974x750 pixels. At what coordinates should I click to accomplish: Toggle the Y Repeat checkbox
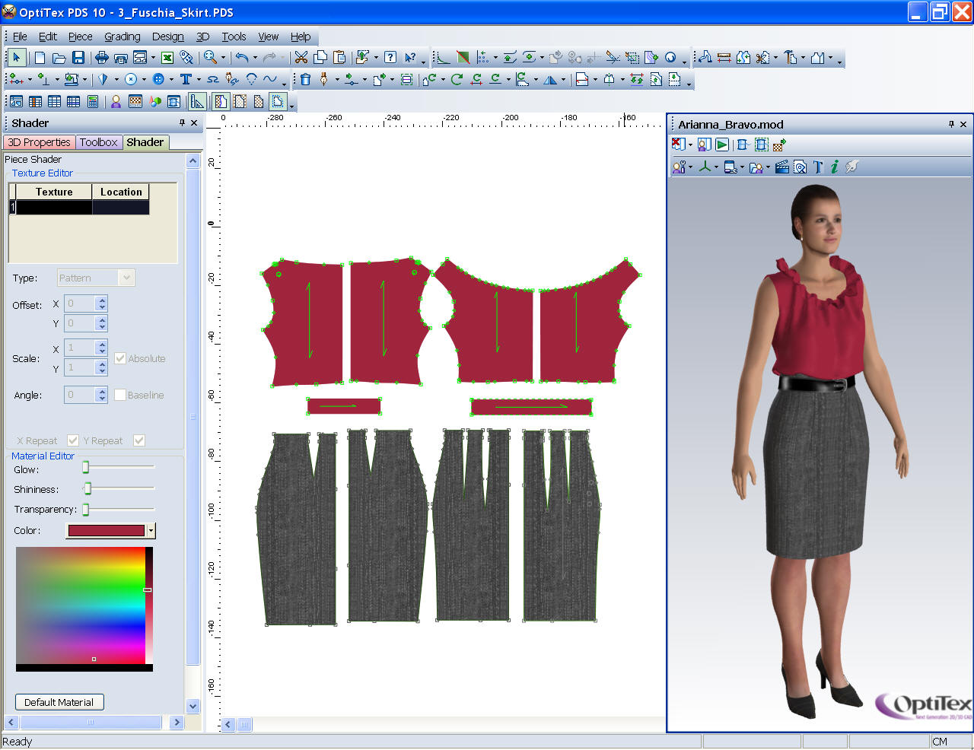pos(138,440)
